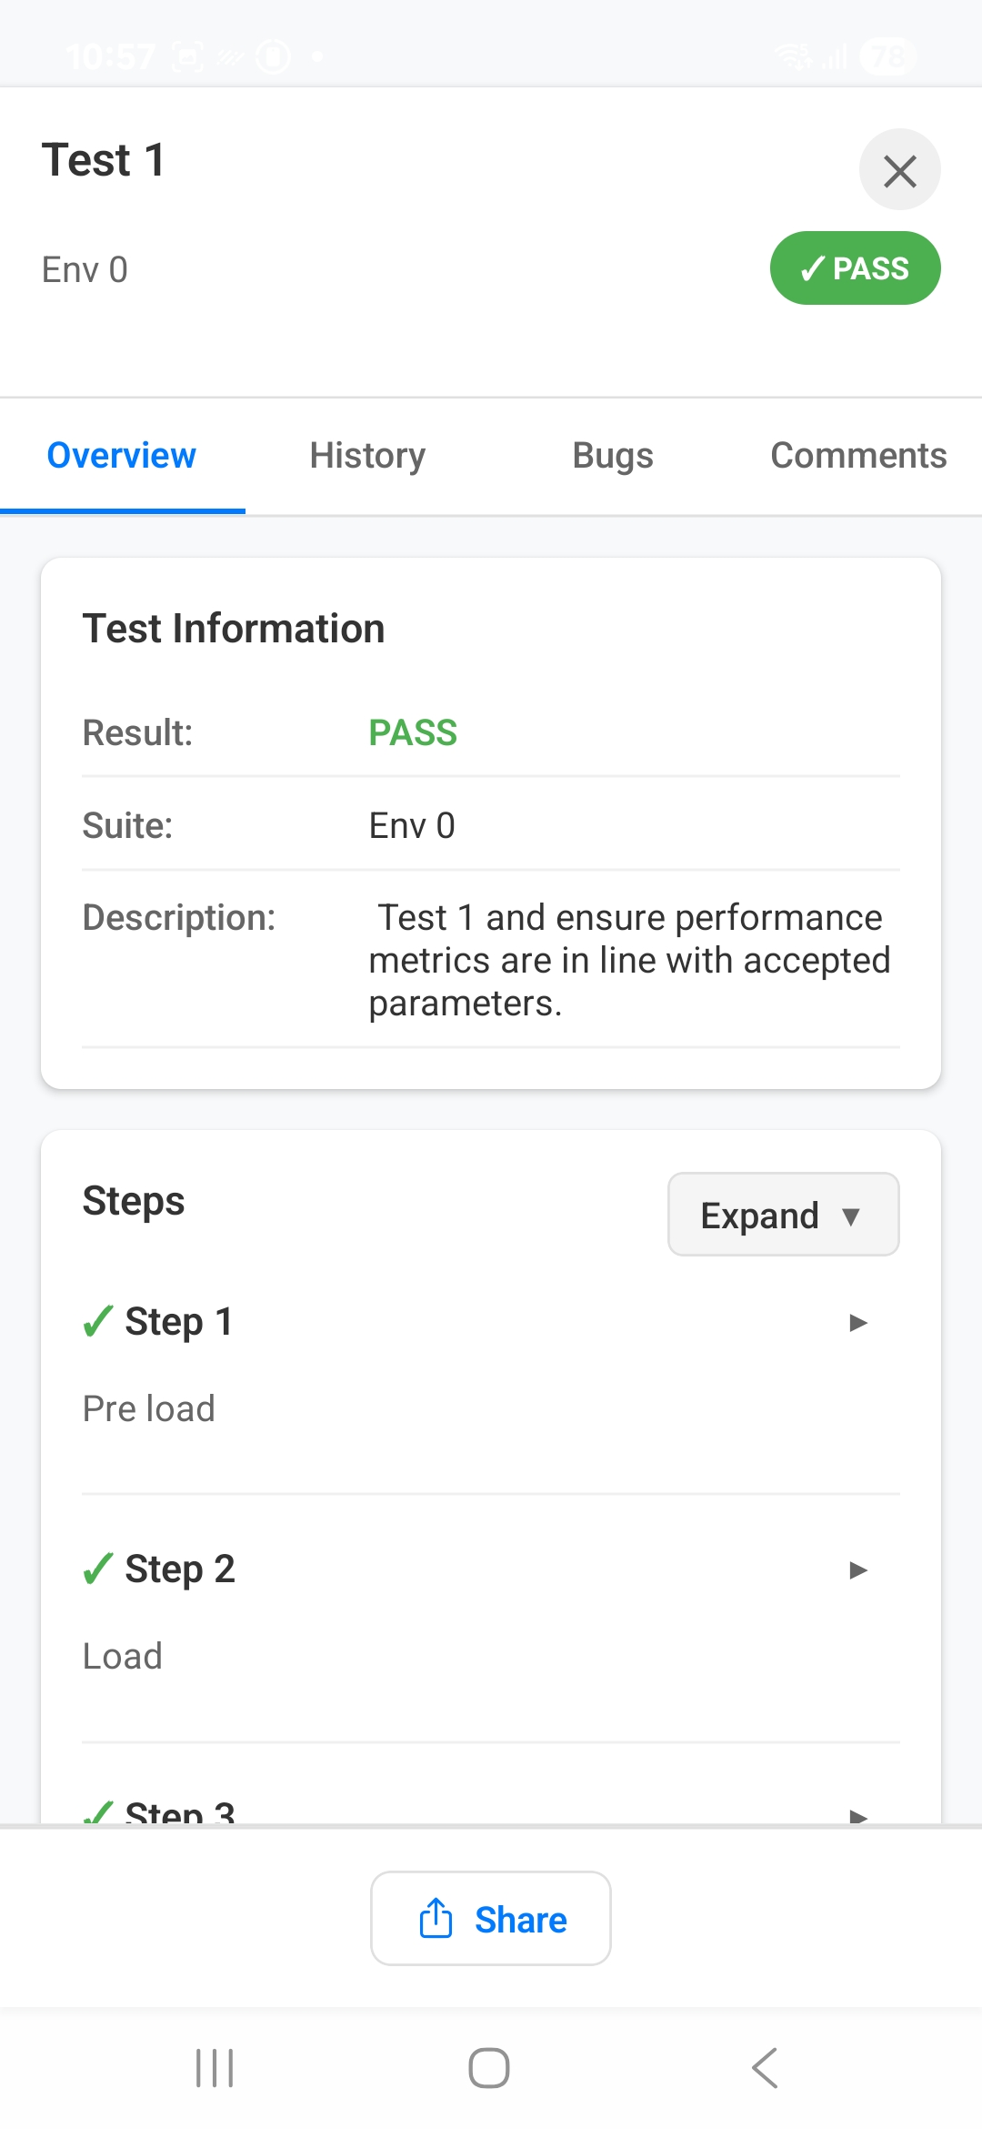
Task: Tap the green checkmark beside Step 2
Action: [x=96, y=1568]
